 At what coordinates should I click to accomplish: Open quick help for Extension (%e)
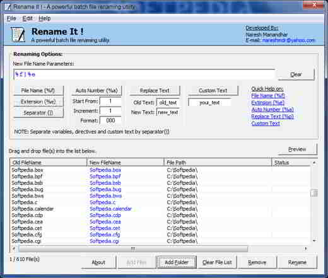click(268, 103)
